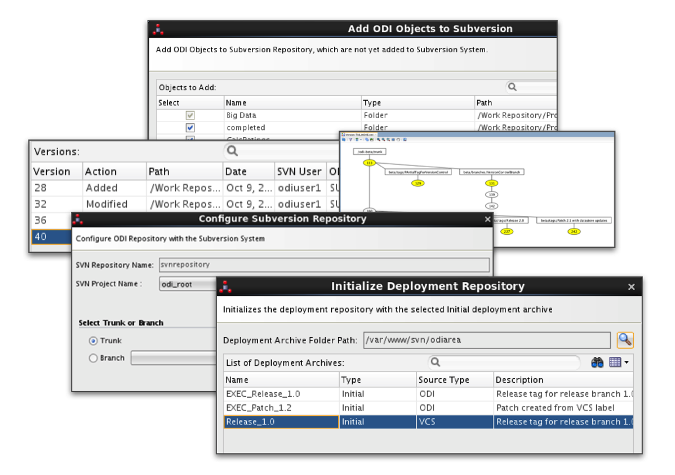Click the browse magnifier button beside the archive folder path
This screenshot has width=675, height=475.
point(625,340)
